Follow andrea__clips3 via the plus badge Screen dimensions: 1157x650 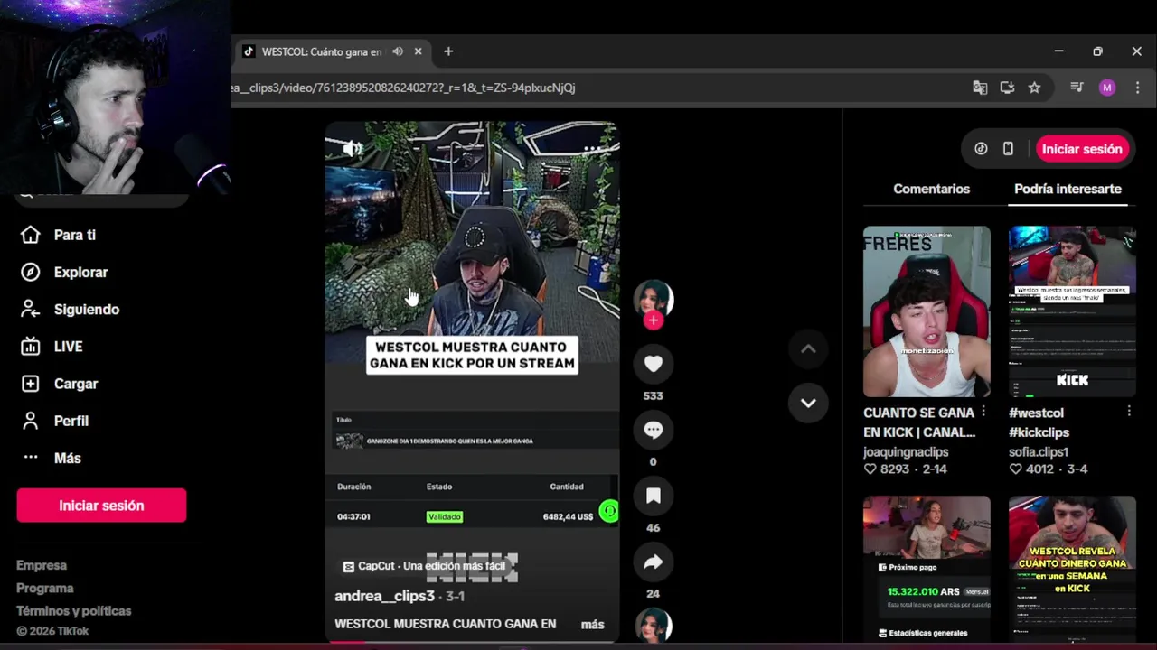[654, 320]
